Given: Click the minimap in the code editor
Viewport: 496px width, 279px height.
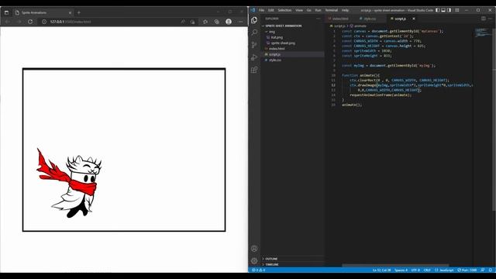Looking at the screenshot, I should pos(482,33).
